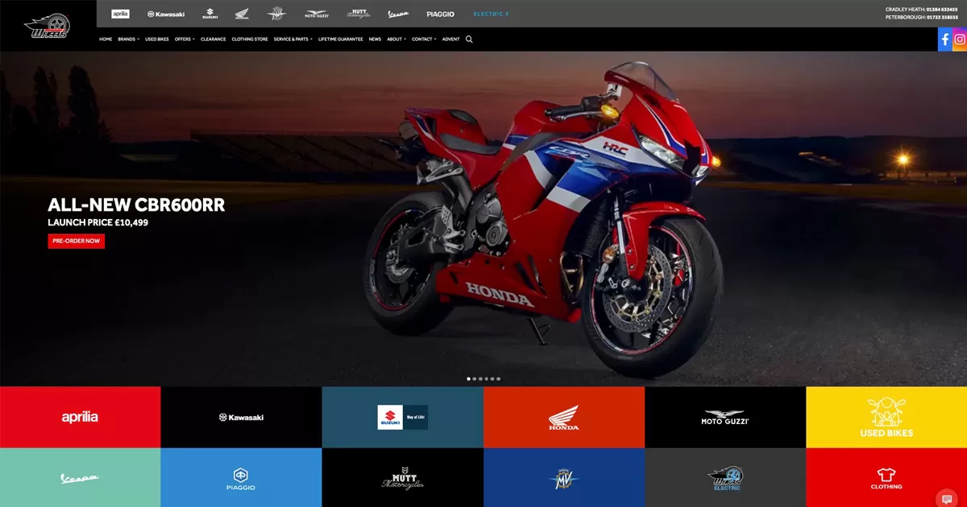Open the Mutt Motorcycles brand tile
Viewport: 967px width, 507px height.
click(403, 478)
